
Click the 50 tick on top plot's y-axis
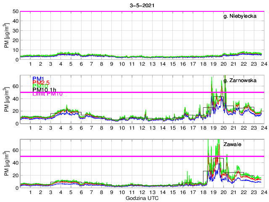click(15, 11)
